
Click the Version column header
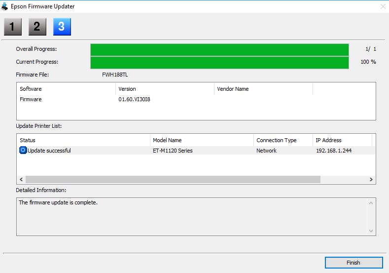(165, 89)
